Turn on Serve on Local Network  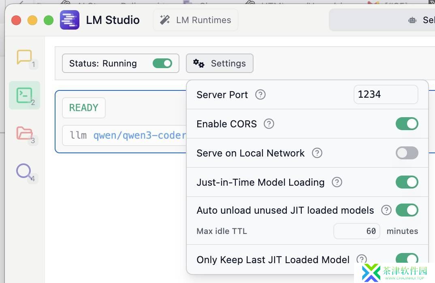pyautogui.click(x=407, y=153)
